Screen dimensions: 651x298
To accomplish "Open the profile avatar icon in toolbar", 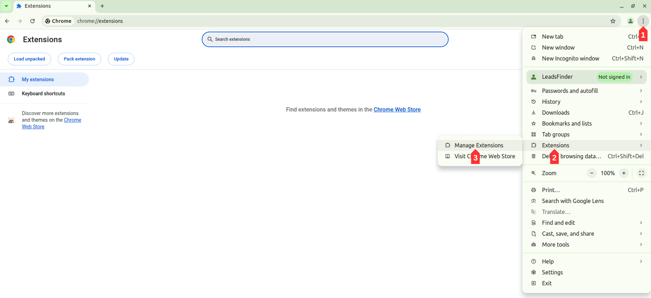I will tap(631, 21).
